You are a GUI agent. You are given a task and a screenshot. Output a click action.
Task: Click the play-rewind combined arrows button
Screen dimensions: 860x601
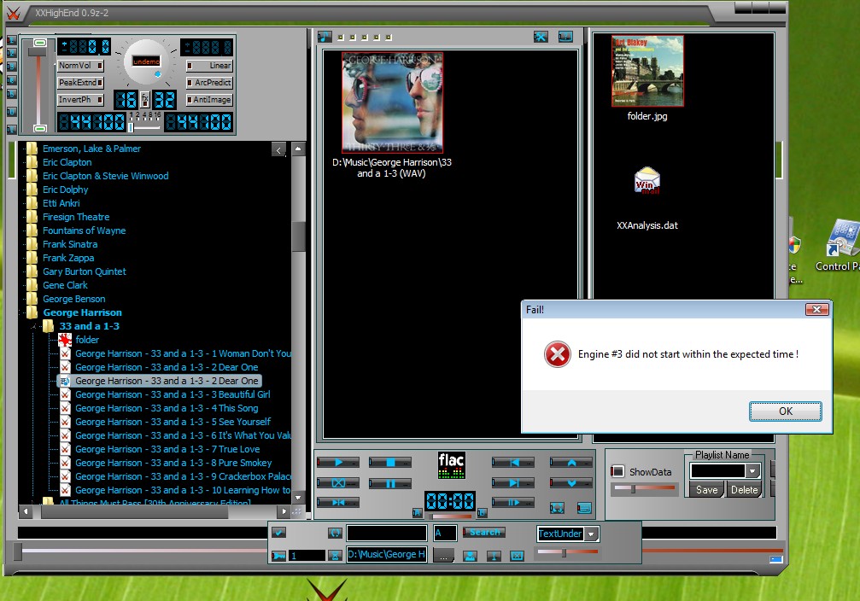pos(338,502)
